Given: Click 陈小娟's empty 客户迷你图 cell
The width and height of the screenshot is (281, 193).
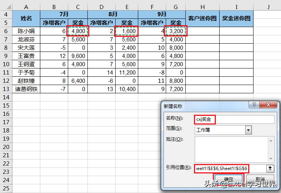Looking at the screenshot, I should [203, 31].
